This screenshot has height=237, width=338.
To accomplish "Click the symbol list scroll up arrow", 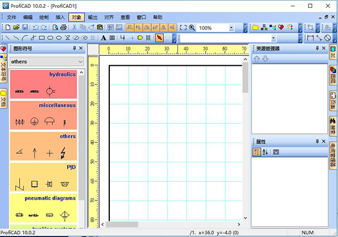I will click(81, 73).
